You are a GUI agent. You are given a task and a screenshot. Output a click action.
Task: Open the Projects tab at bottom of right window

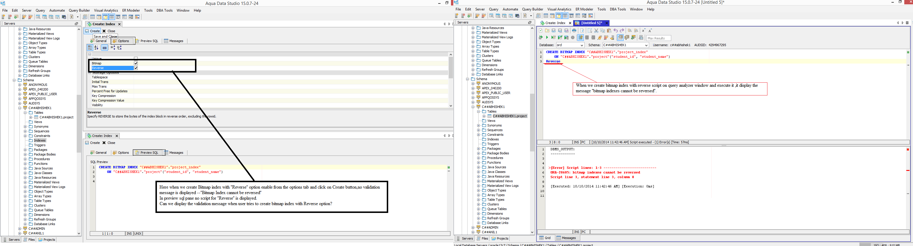[500, 238]
